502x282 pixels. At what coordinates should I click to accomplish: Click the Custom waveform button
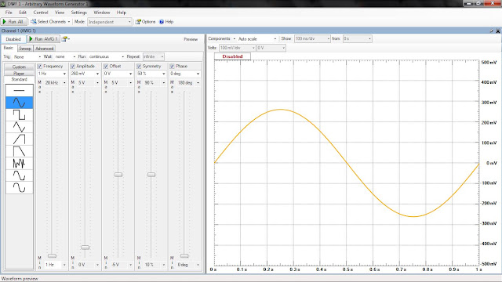(19, 67)
